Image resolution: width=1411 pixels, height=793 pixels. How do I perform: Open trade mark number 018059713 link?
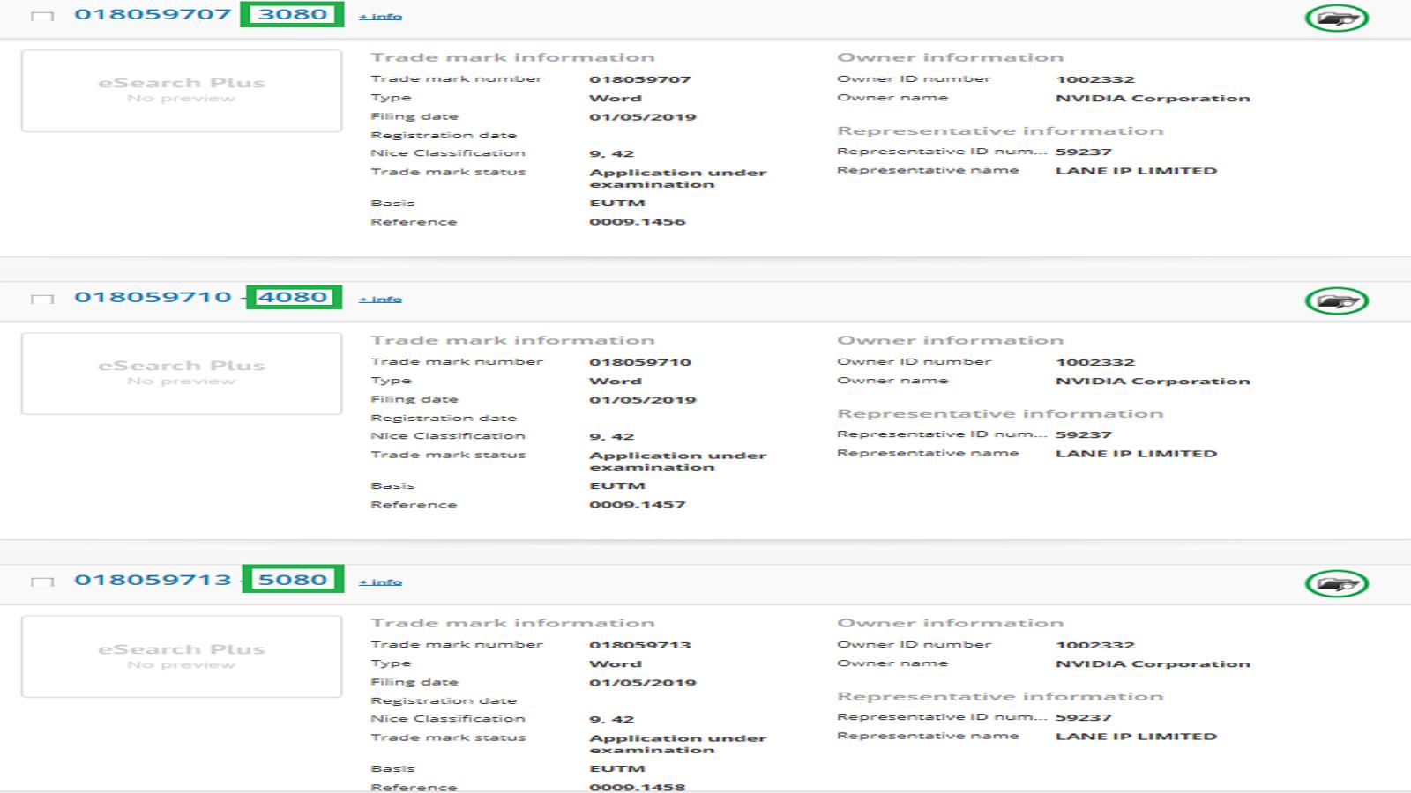[x=153, y=580]
